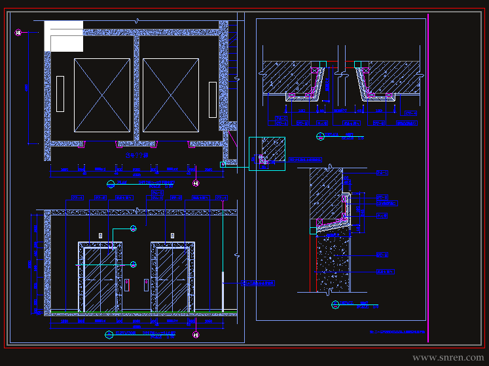Select left hatched wall in upper detail
This screenshot has width=489, height=366.
point(287,77)
